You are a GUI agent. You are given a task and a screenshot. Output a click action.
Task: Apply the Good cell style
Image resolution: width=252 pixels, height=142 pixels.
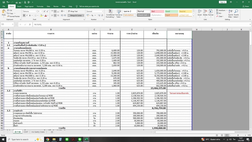coord(171,11)
